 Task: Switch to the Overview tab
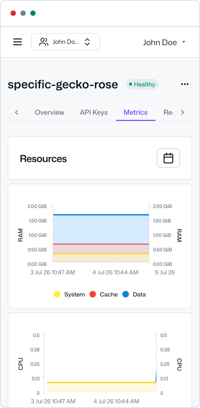49,112
